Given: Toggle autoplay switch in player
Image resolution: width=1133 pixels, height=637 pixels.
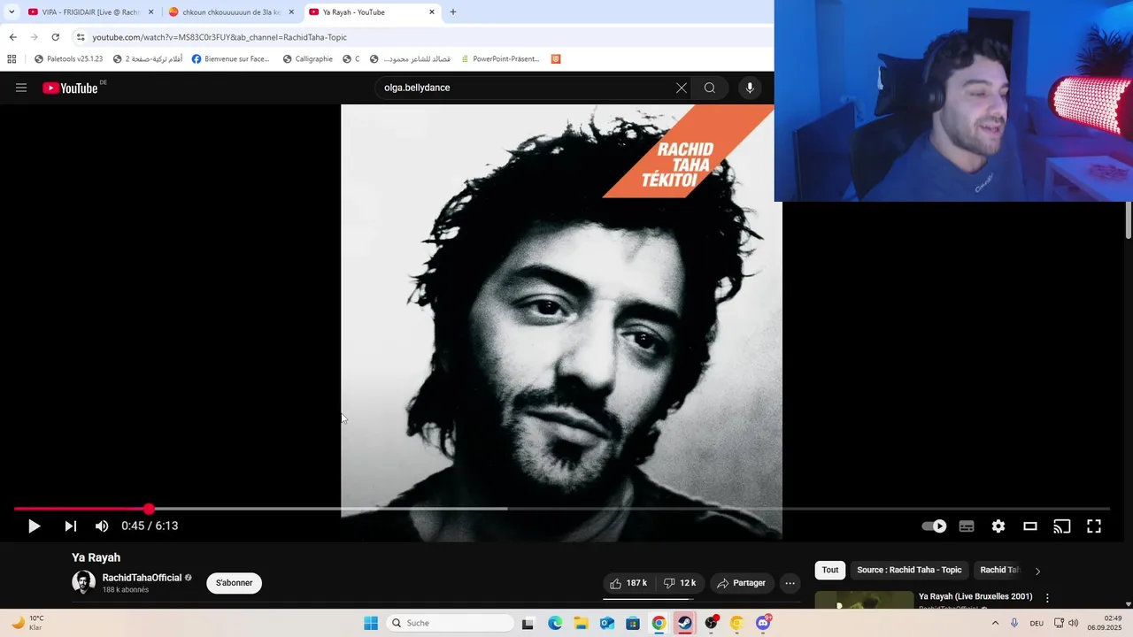Looking at the screenshot, I should pos(934,526).
